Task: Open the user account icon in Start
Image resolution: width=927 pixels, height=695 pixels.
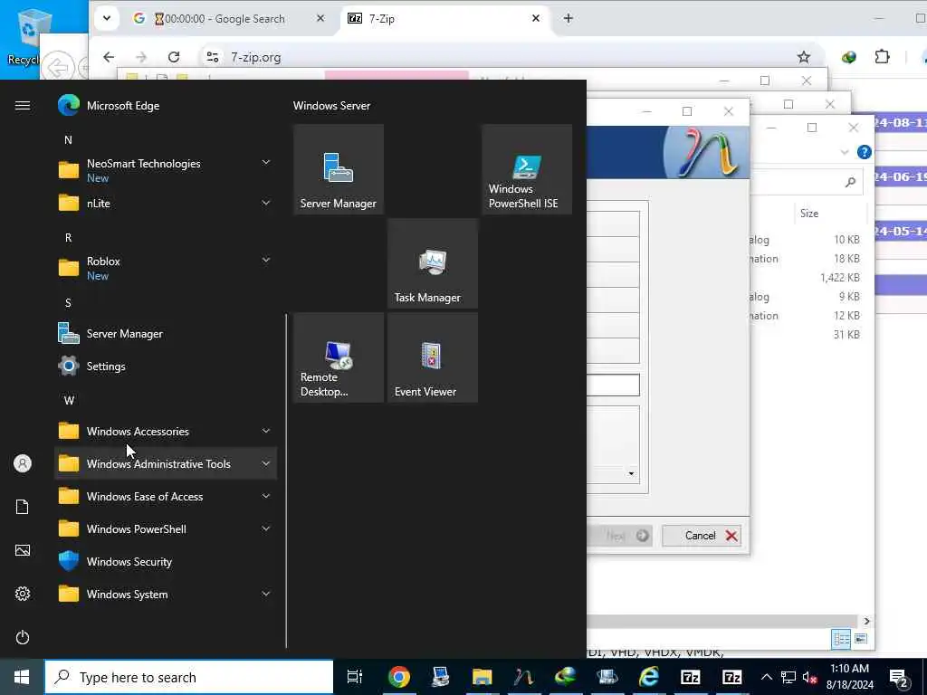Action: coord(23,463)
